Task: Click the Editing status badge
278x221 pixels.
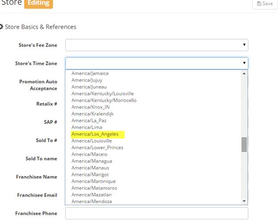Action: (38, 4)
